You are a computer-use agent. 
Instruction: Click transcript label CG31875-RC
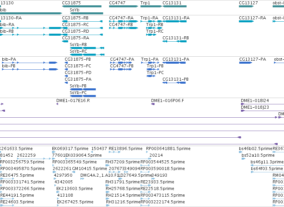tap(75, 25)
